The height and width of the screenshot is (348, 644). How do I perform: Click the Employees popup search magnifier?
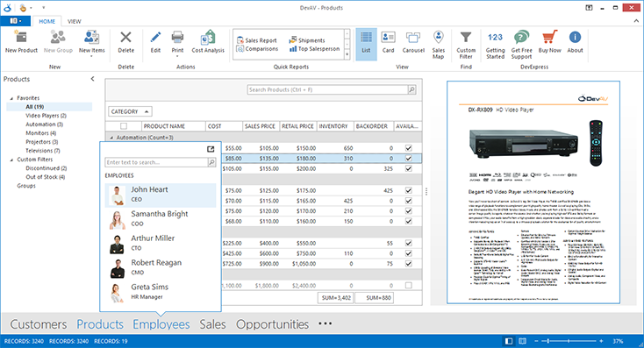211,162
